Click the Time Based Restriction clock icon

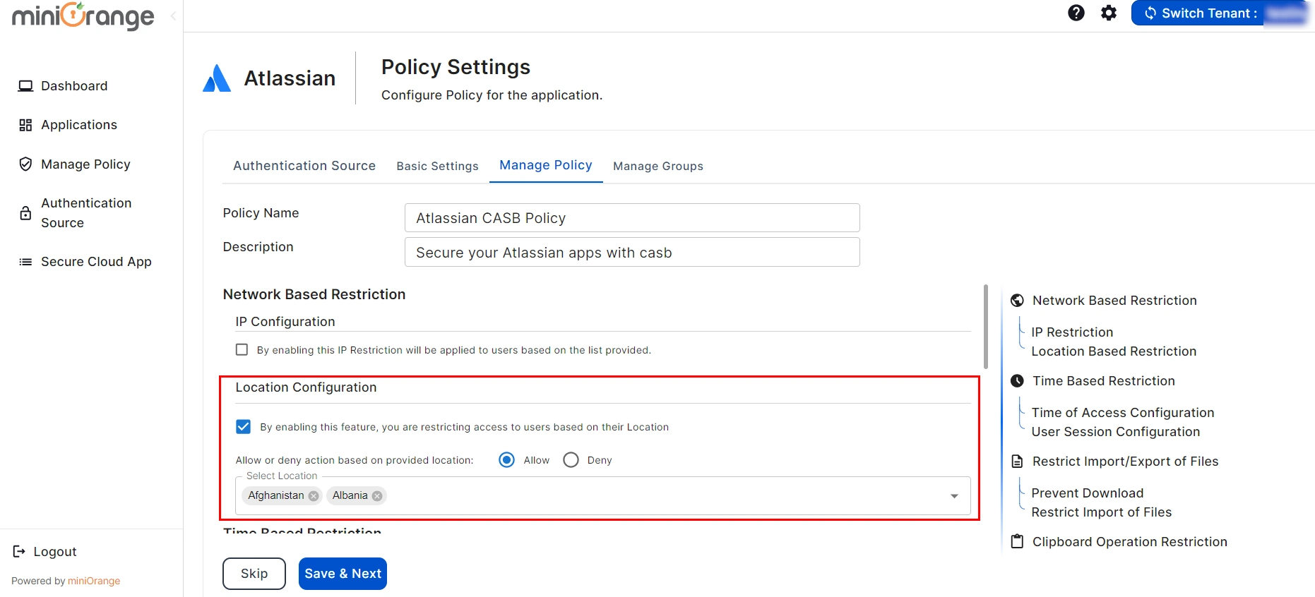(1017, 381)
